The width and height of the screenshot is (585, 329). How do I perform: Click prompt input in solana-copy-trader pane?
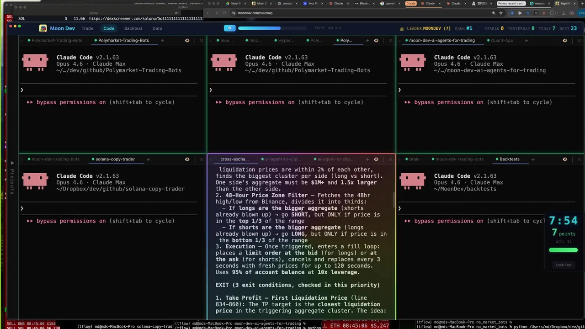point(109,208)
